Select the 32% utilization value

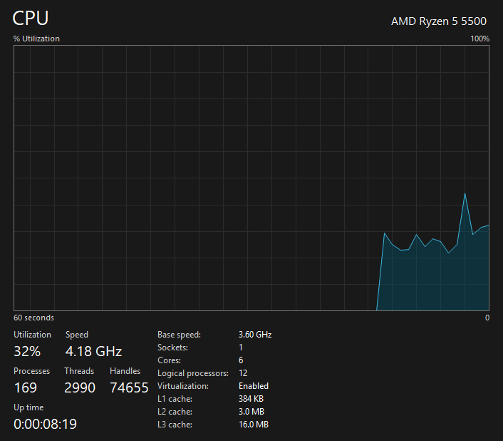[x=27, y=351]
